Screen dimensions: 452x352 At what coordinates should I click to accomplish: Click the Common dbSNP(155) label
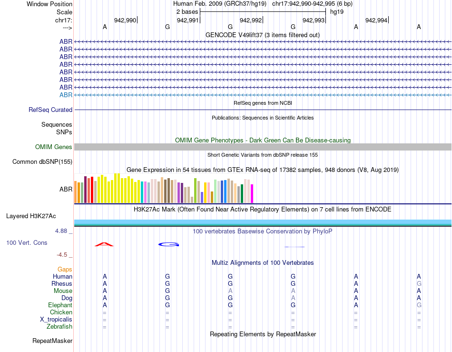coord(42,161)
